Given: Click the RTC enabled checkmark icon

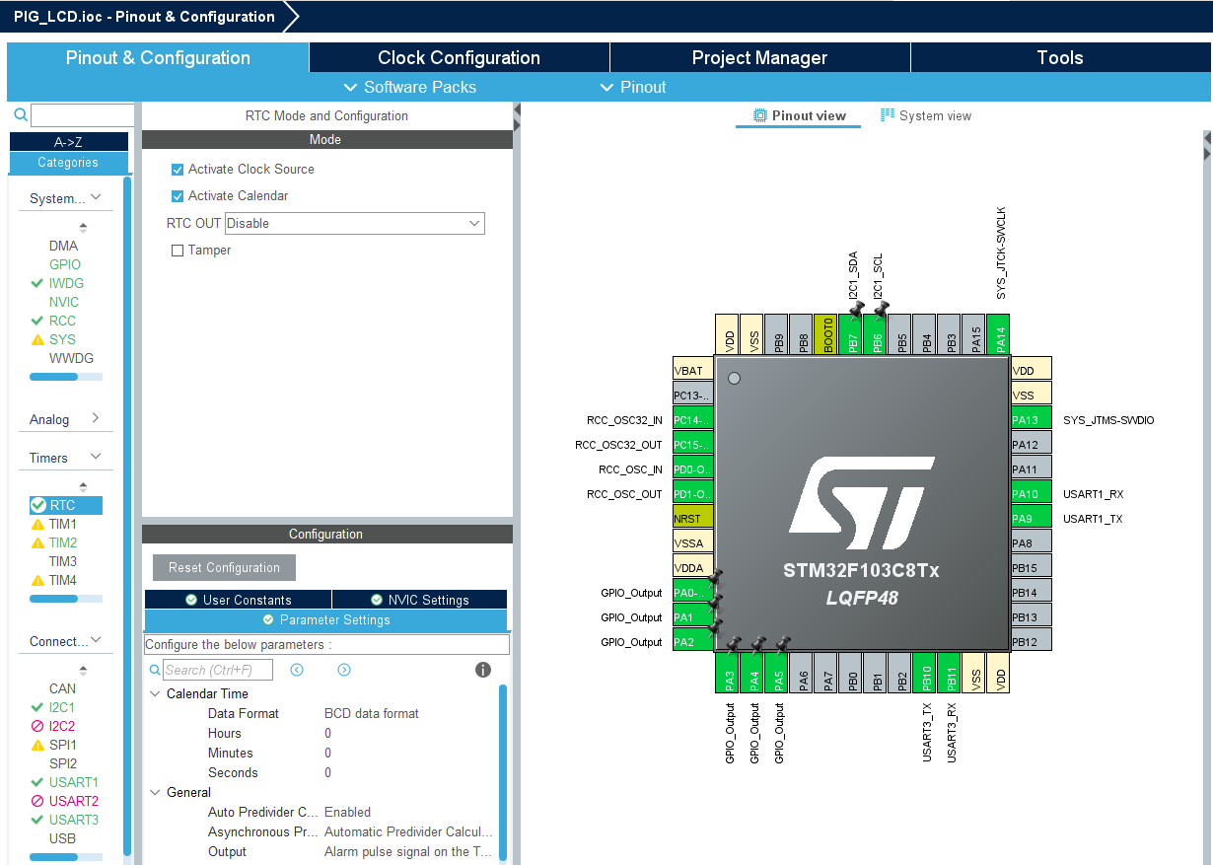Looking at the screenshot, I should (x=38, y=505).
